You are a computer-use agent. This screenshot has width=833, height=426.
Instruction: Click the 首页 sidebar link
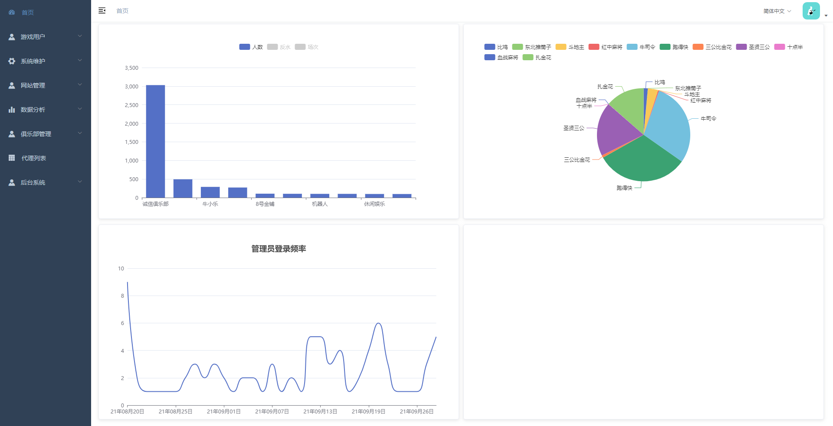click(x=28, y=13)
